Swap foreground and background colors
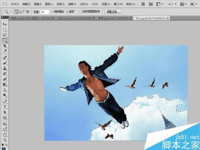200x150 pixels. pyautogui.click(x=6, y=145)
